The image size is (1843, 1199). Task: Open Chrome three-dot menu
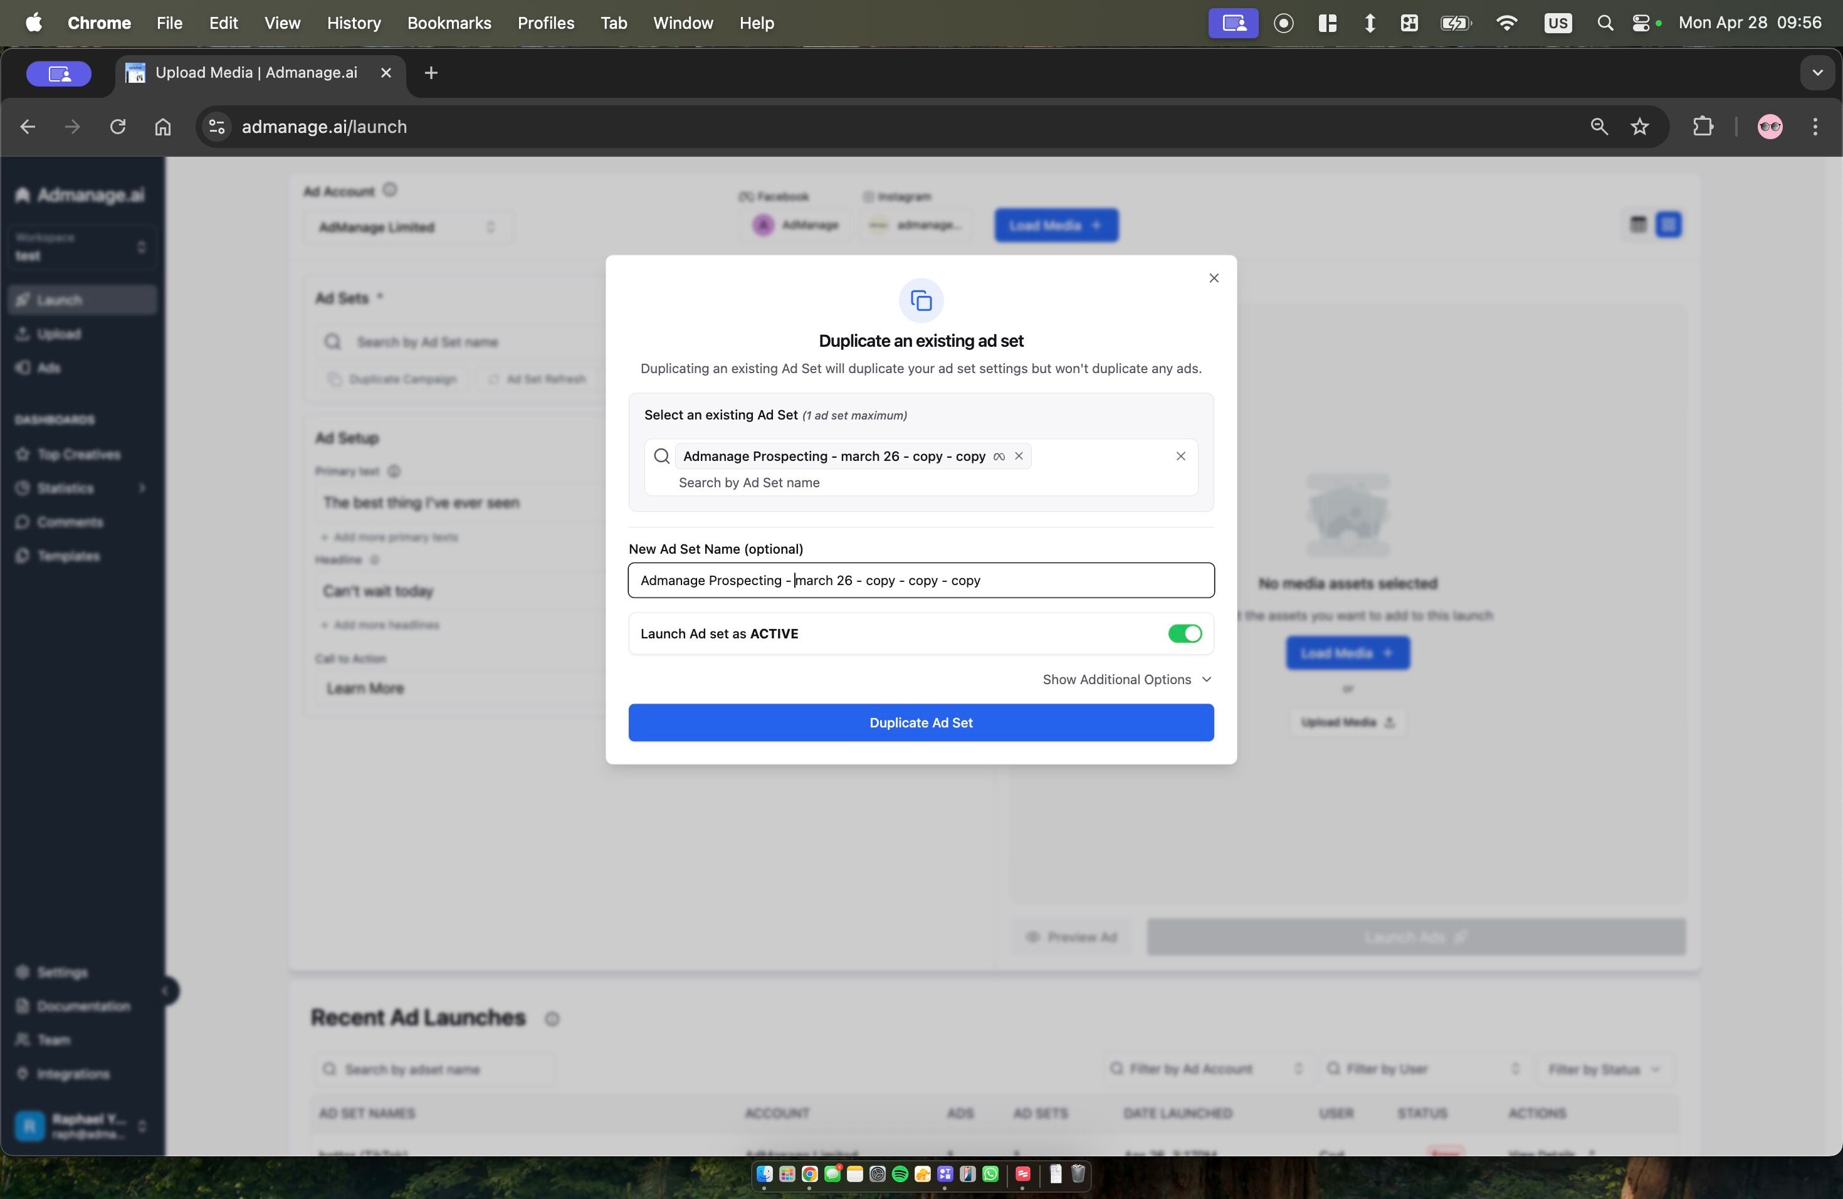(x=1814, y=126)
